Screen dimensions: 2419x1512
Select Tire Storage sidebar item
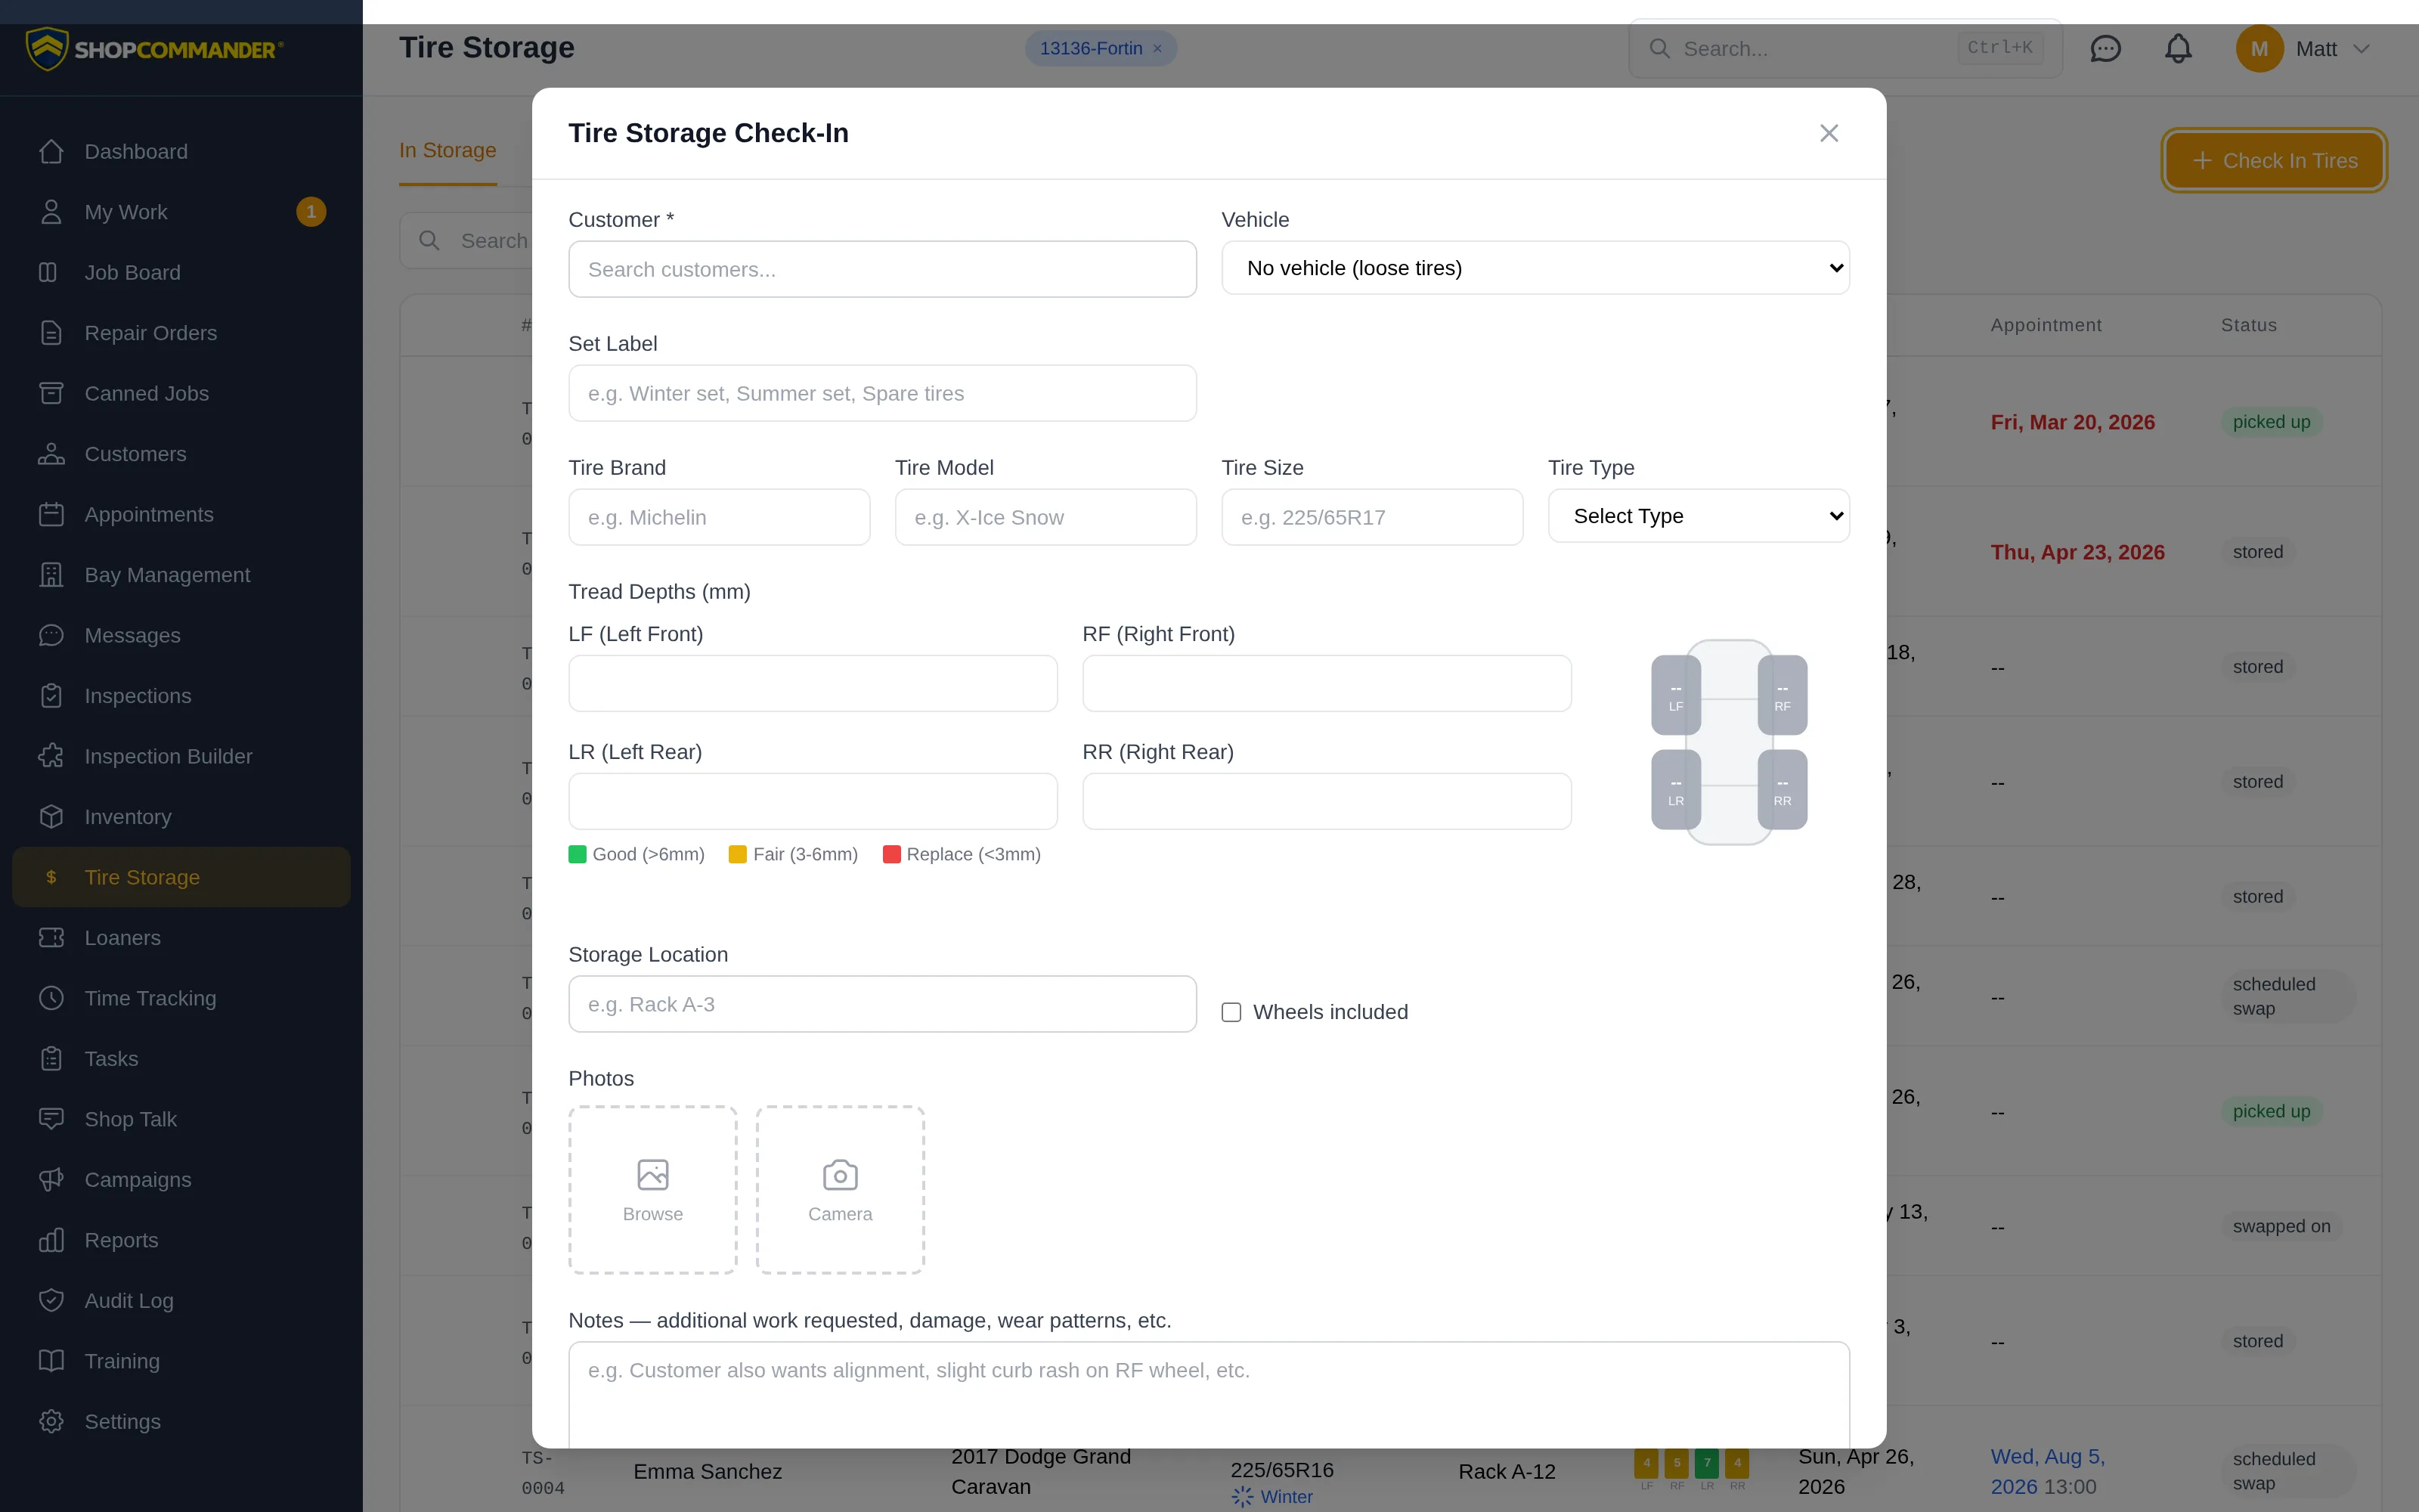(x=181, y=877)
